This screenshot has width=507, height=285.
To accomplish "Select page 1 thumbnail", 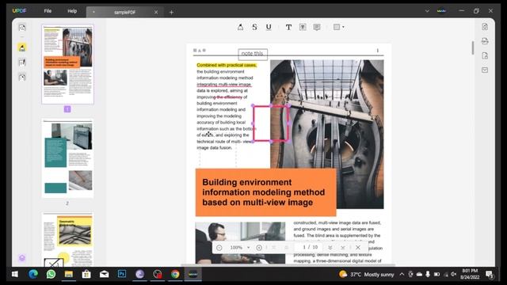I will pos(68,64).
